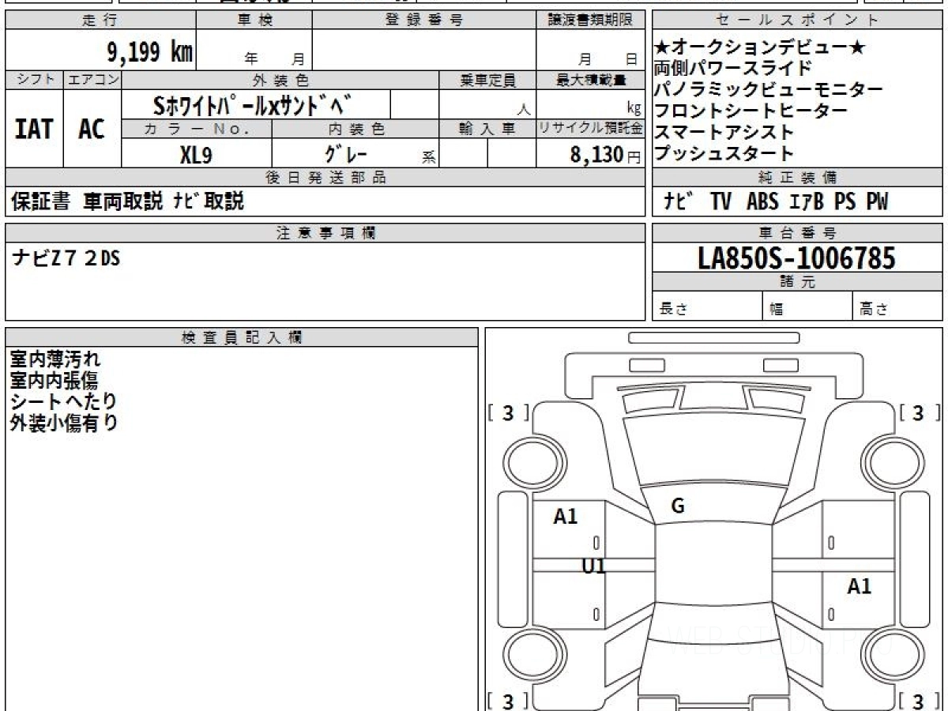
Task: Select the 検査員記入欄 heading
Action: click(242, 337)
